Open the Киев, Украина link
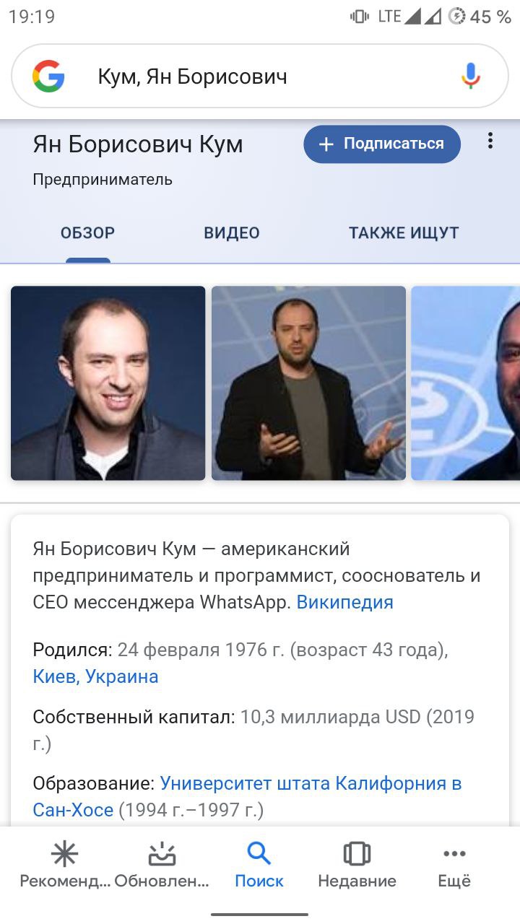Screen dimensions: 520x924 (95, 676)
